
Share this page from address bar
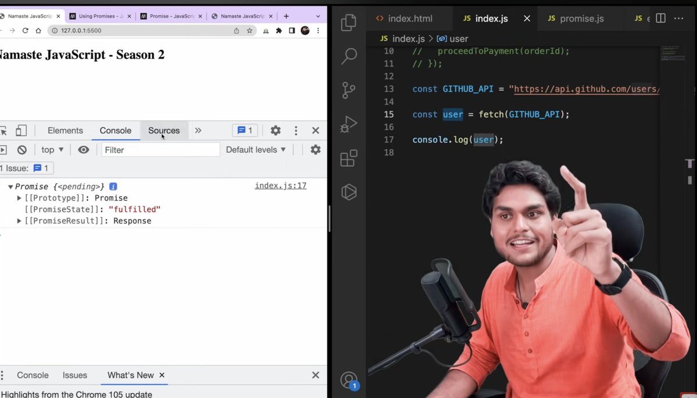coord(237,31)
